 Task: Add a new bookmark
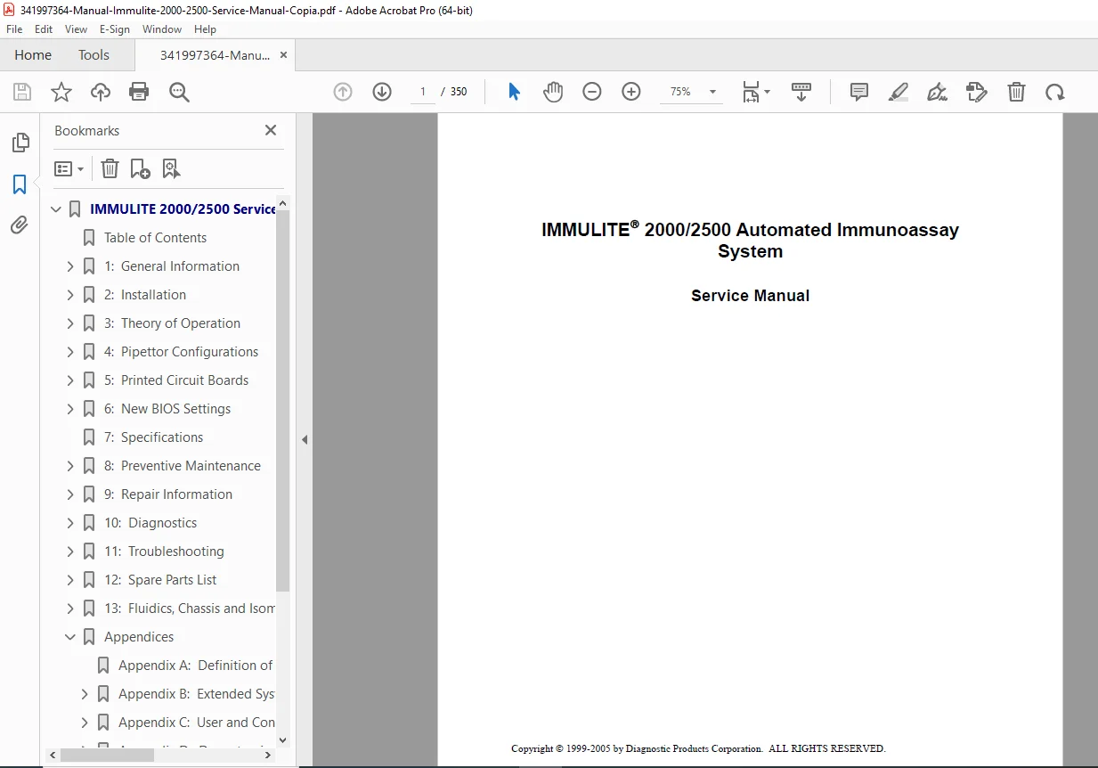pos(140,168)
